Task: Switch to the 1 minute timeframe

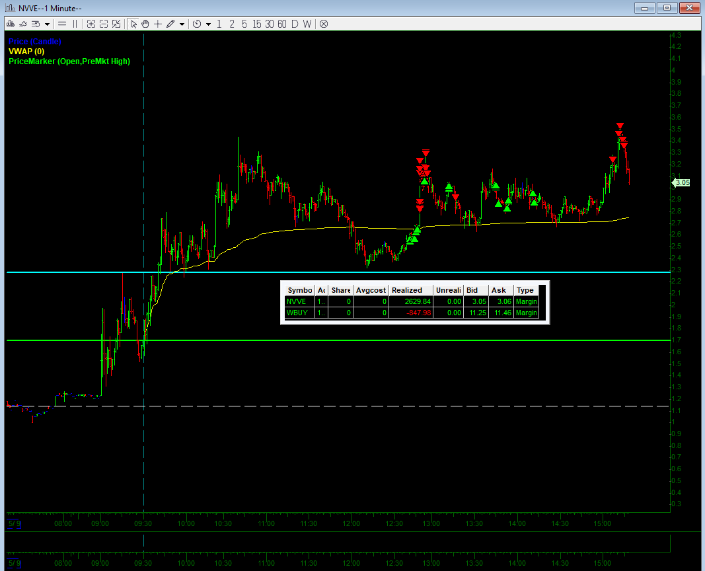Action: point(219,24)
